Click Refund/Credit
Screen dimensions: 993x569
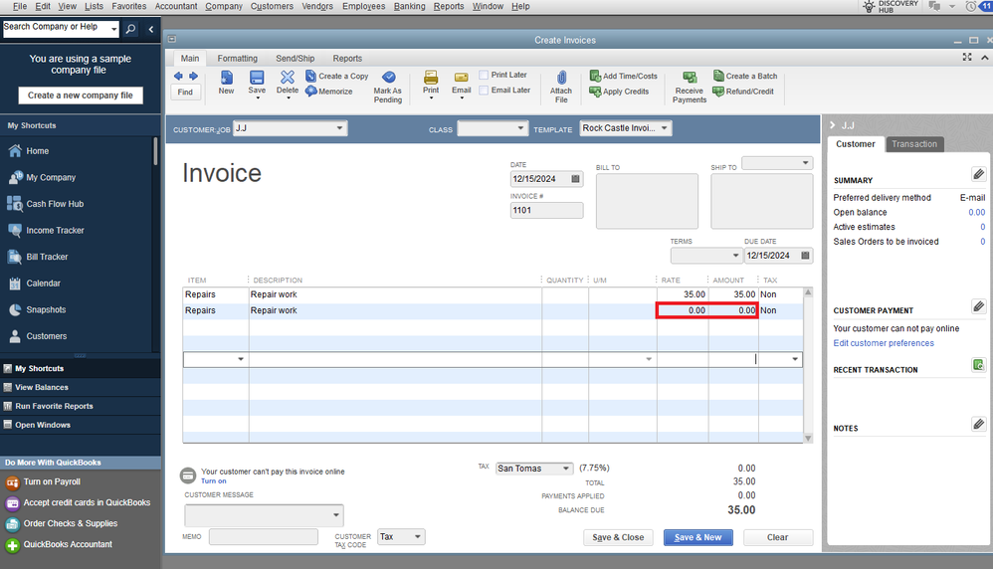tap(743, 92)
